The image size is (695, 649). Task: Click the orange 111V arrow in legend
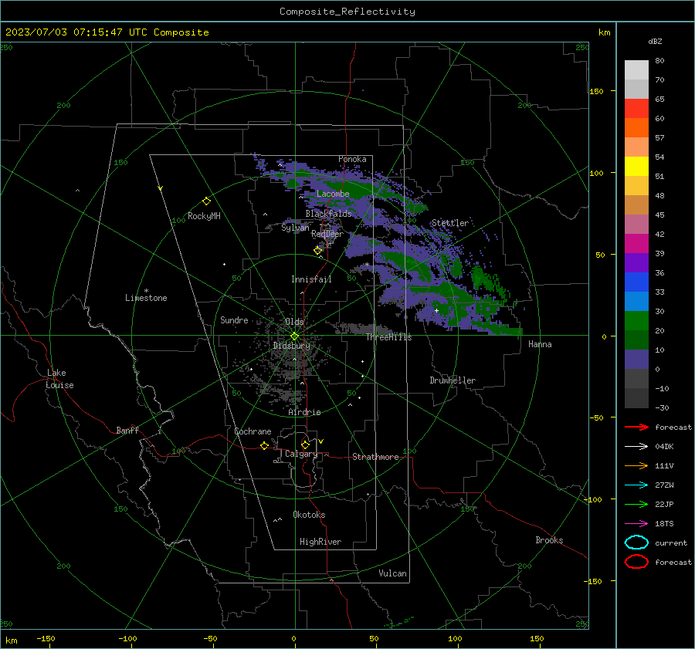coord(636,465)
